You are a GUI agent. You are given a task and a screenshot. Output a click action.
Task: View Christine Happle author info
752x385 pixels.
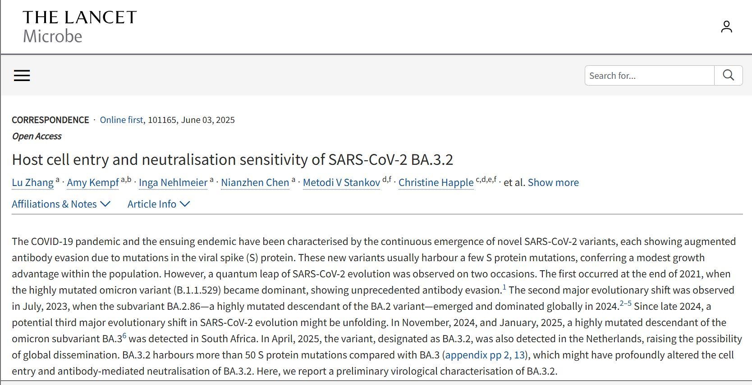click(x=436, y=182)
